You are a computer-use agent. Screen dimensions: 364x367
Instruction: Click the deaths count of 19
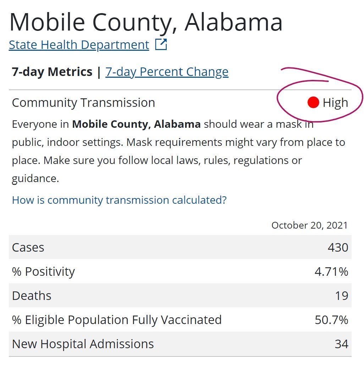pyautogui.click(x=342, y=296)
